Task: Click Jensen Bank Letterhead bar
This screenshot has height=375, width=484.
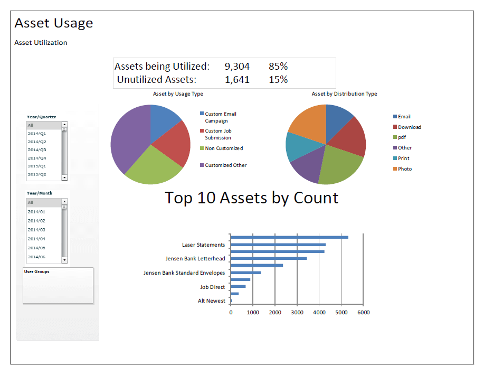Action: coord(269,258)
